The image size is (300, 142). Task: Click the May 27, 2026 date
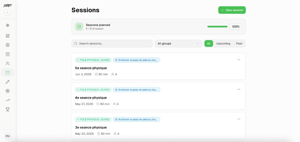click(84, 104)
